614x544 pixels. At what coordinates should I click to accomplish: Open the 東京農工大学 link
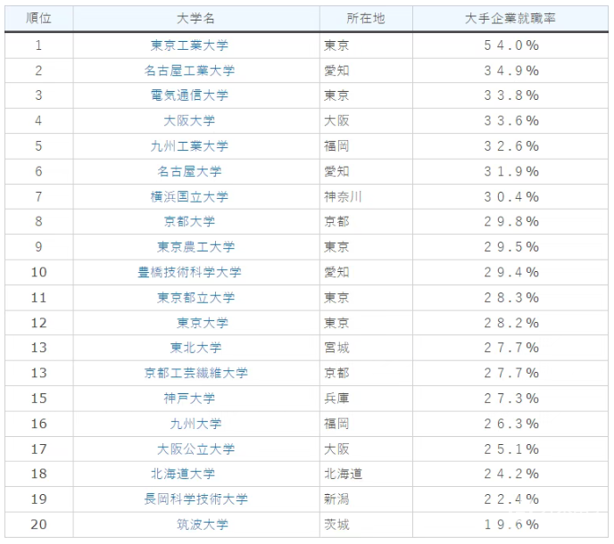tap(195, 247)
